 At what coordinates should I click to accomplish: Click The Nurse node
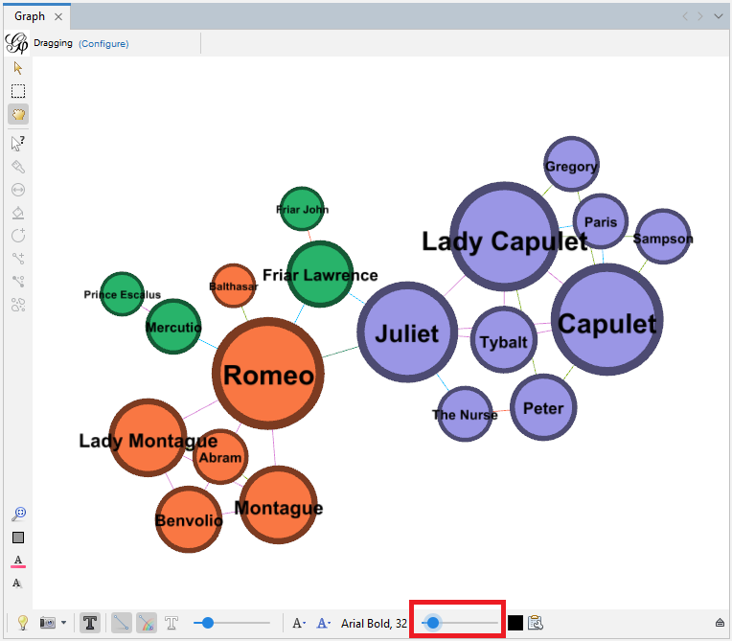click(x=465, y=414)
